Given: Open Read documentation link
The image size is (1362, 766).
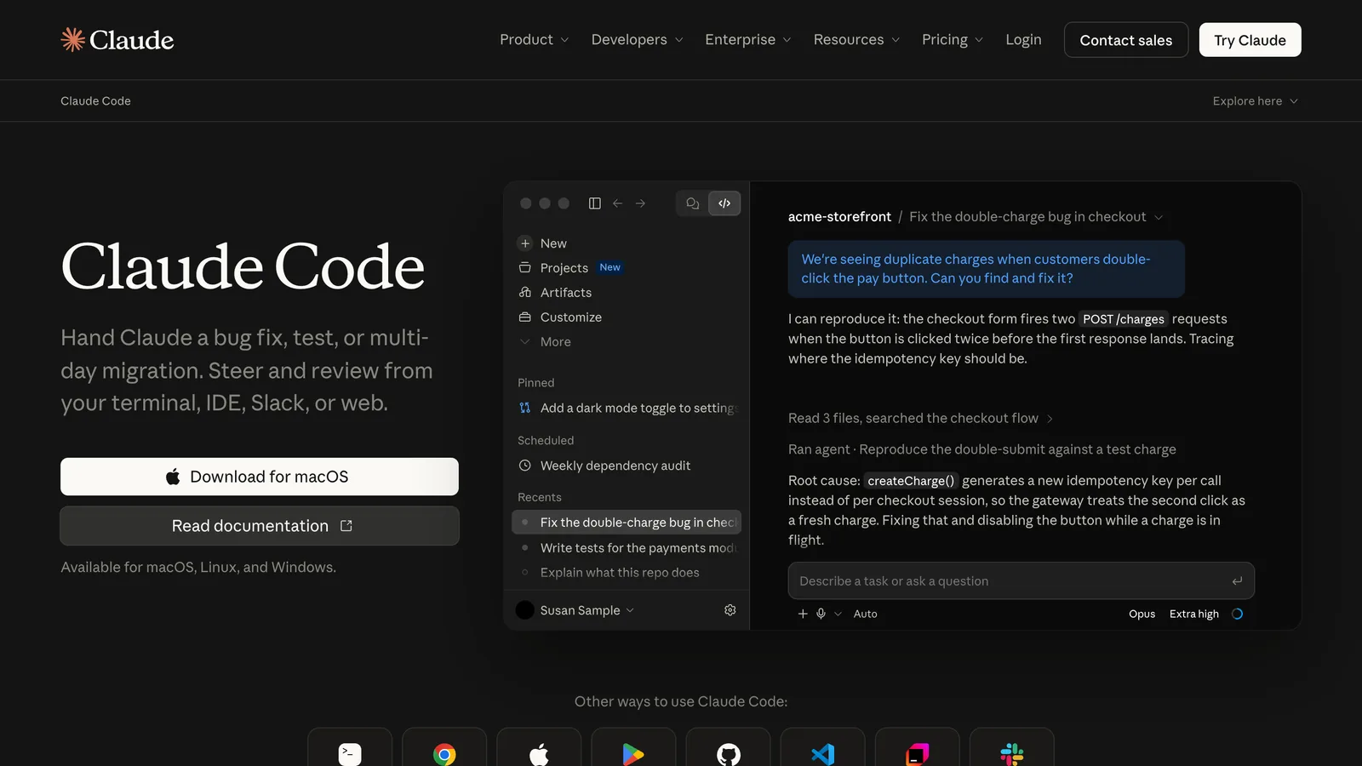Looking at the screenshot, I should tap(260, 526).
